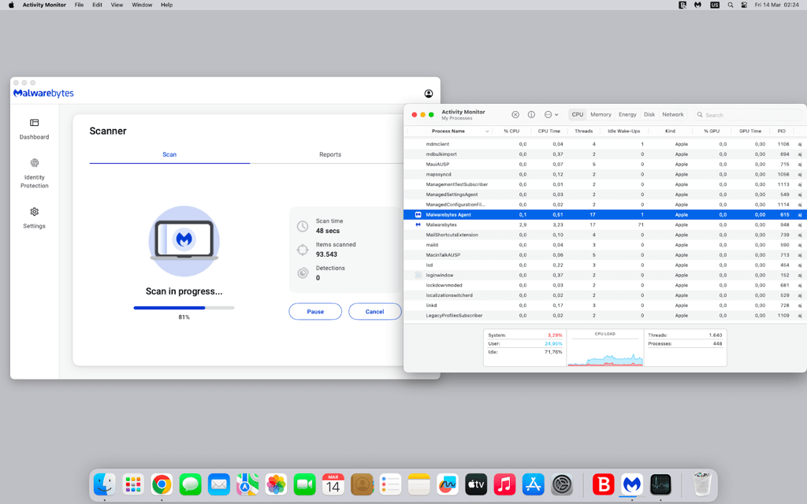
Task: Open the Reports tab in Scanner
Action: click(x=330, y=154)
